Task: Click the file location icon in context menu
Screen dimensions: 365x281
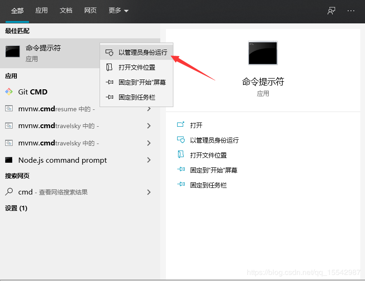Action: [109, 67]
